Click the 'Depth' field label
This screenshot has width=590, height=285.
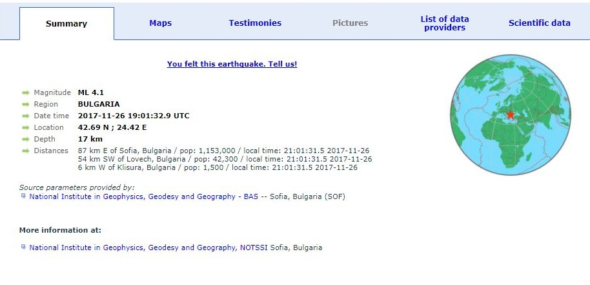click(x=45, y=140)
